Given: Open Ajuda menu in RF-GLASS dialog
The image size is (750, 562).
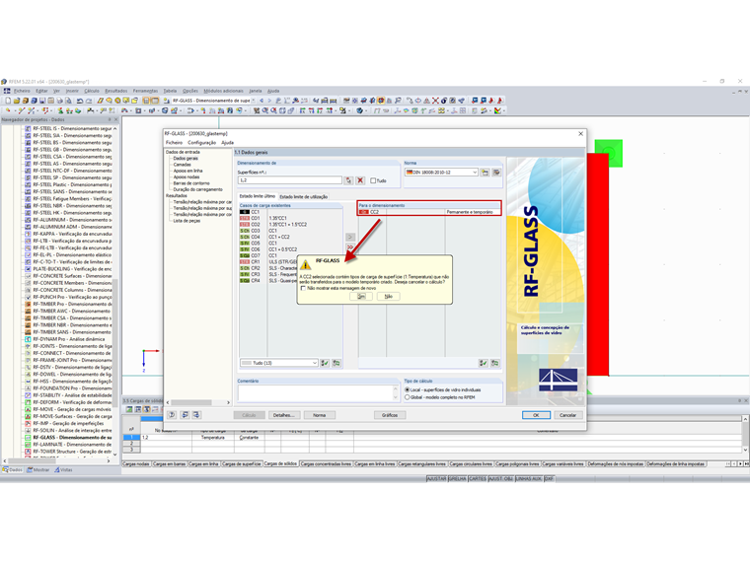Looking at the screenshot, I should pyautogui.click(x=228, y=142).
